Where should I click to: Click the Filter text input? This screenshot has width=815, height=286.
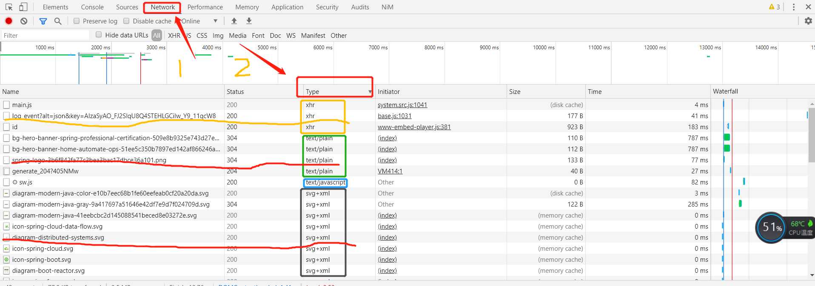point(45,35)
